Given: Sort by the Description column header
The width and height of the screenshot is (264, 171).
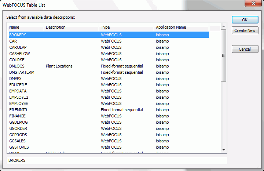Looking at the screenshot, I should tap(71, 27).
